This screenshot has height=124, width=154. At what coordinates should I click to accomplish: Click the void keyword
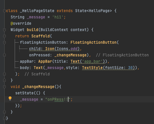pos(15,87)
